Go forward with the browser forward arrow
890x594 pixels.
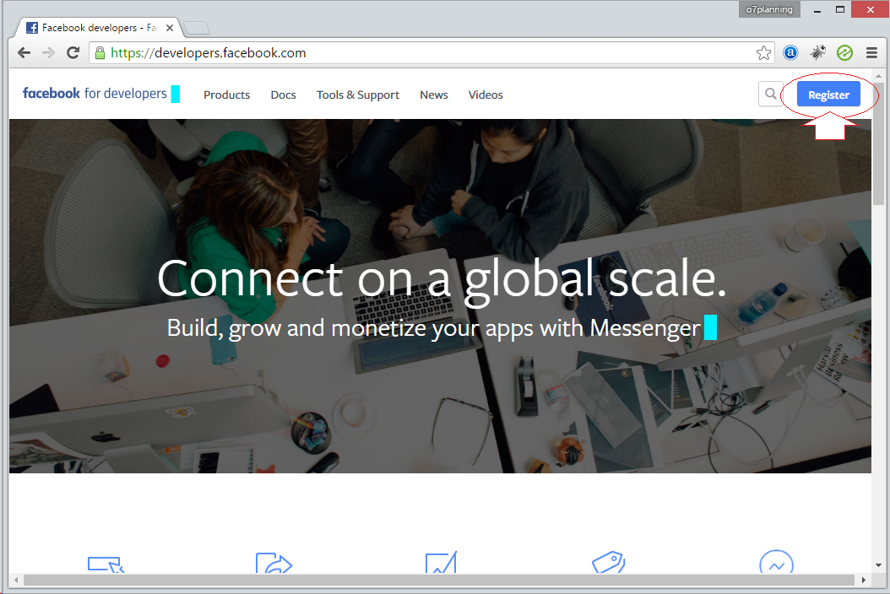[48, 53]
